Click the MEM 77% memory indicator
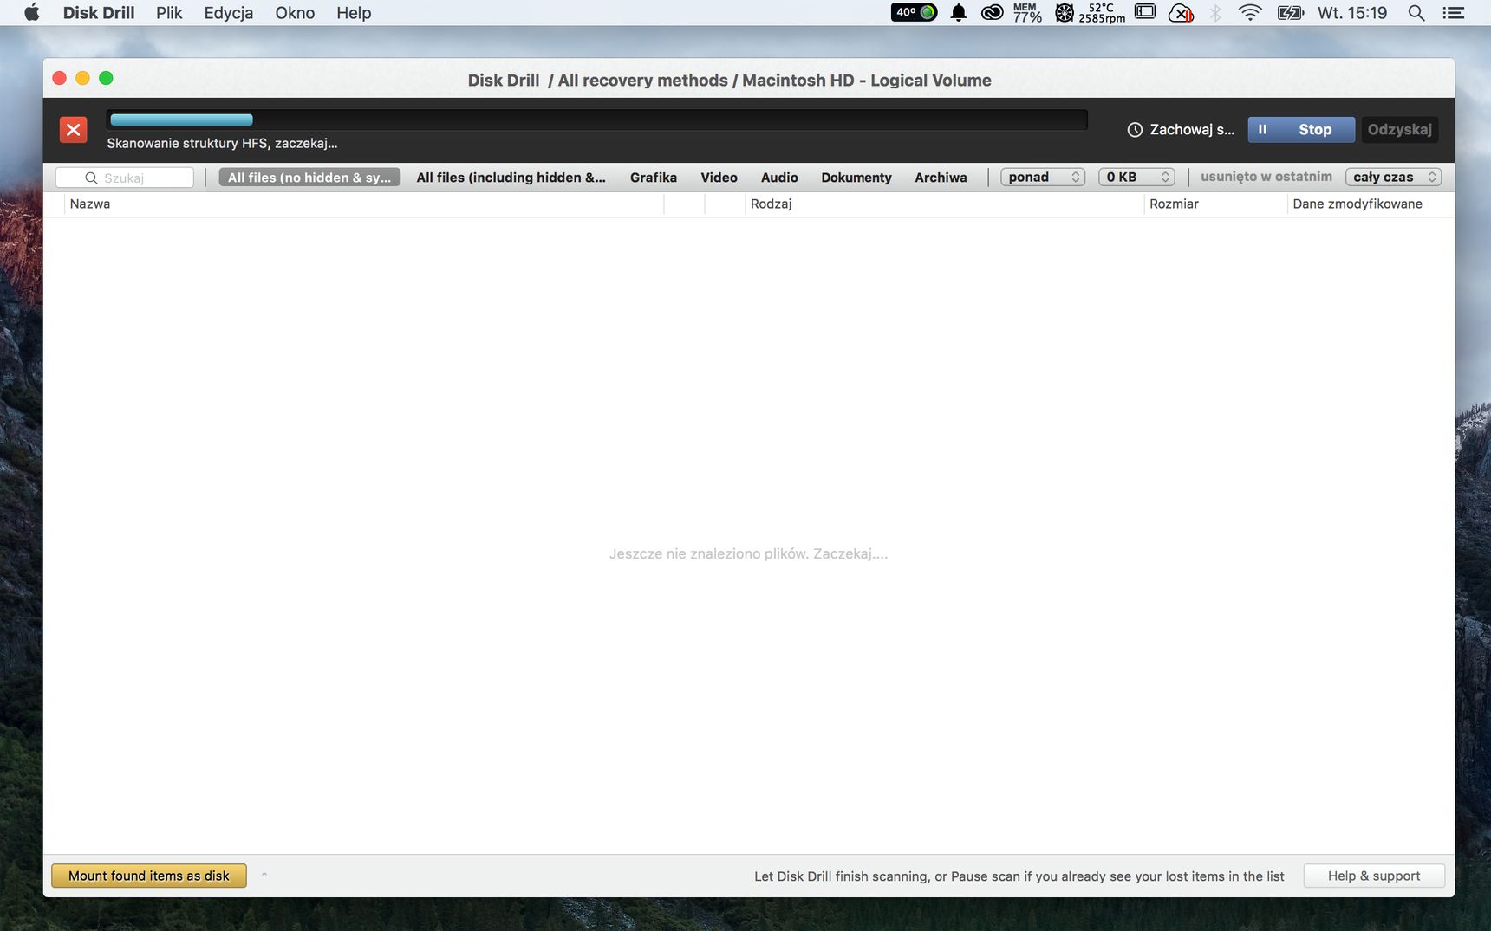Screen dimensions: 1491x931 pyautogui.click(x=1027, y=13)
